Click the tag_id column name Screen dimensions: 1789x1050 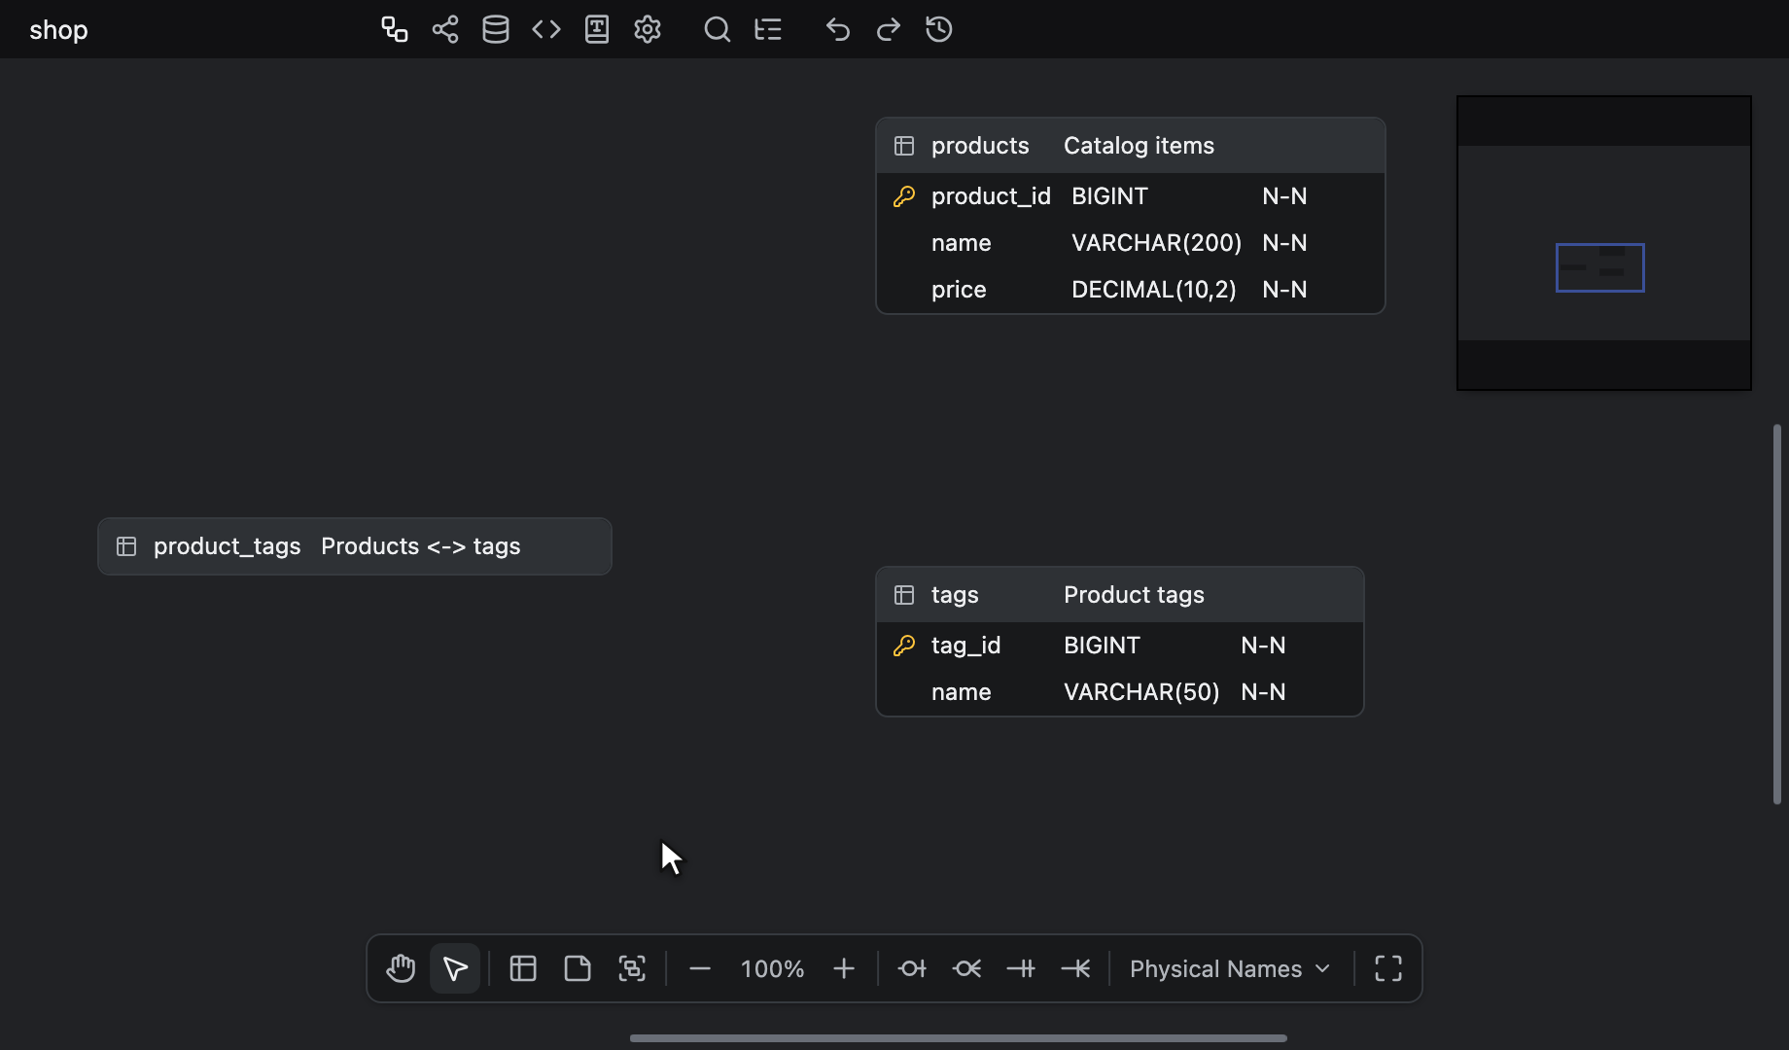[965, 646]
